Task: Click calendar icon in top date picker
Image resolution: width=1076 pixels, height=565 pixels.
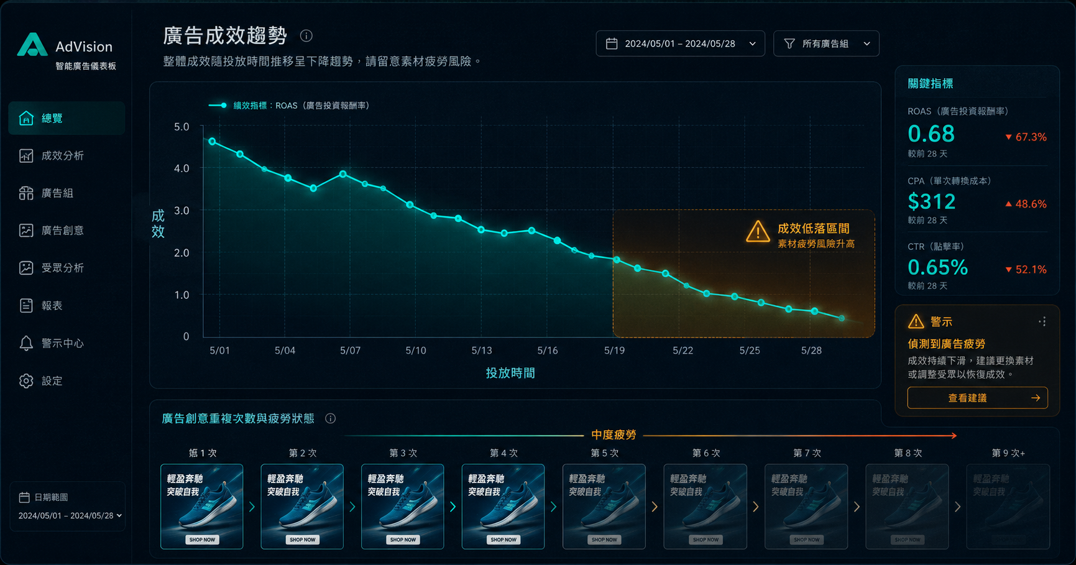Action: coord(612,44)
